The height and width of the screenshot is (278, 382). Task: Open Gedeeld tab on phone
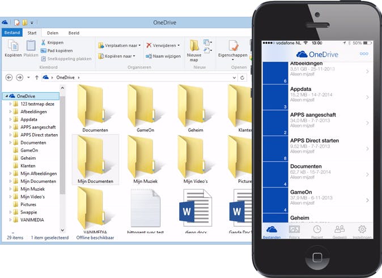pos(339,232)
